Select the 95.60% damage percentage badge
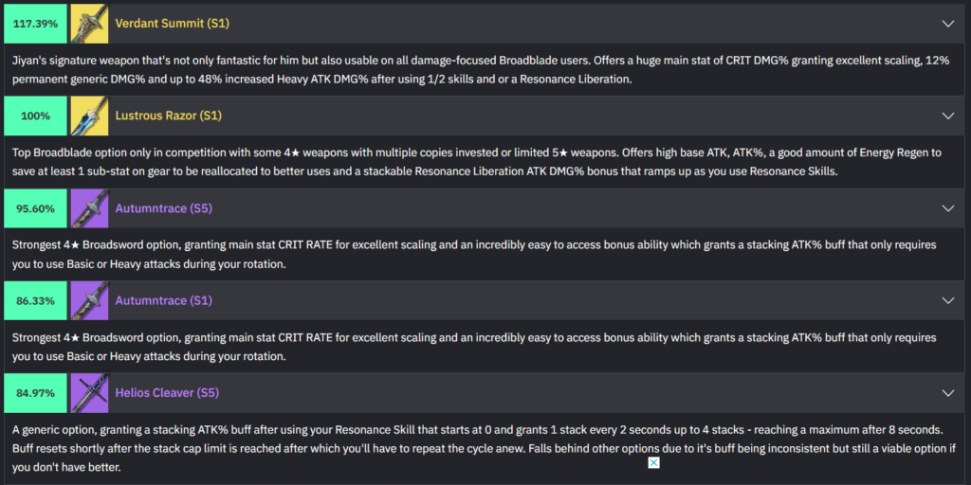This screenshot has height=485, width=971. click(x=36, y=207)
